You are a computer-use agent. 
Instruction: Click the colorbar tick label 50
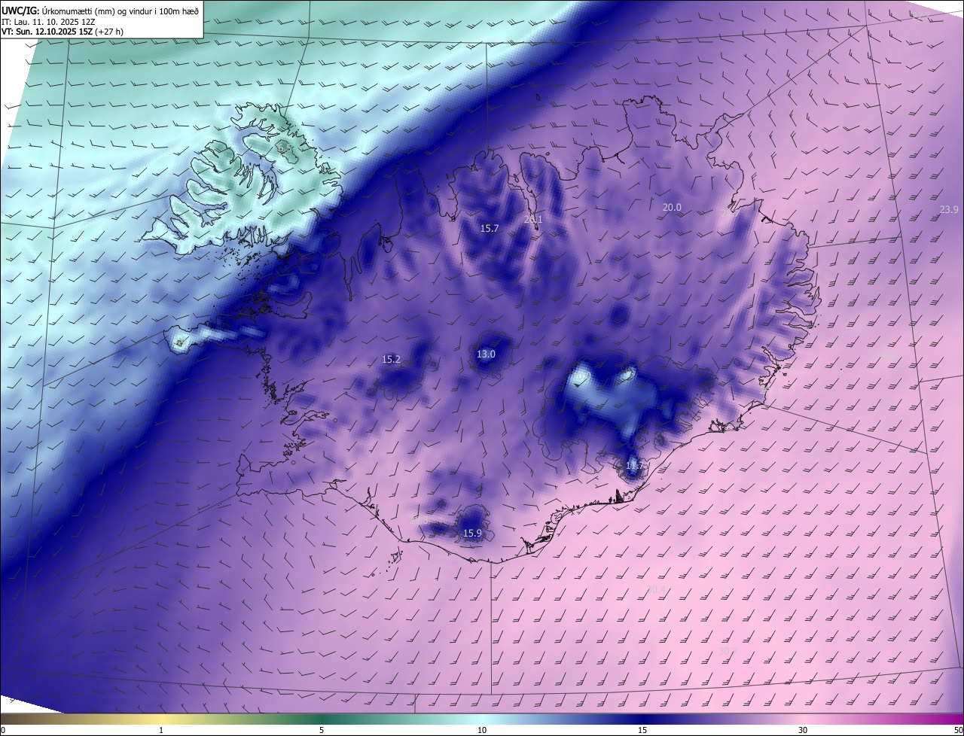(x=958, y=730)
